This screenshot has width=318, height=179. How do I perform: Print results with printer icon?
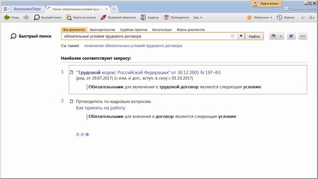coord(273,36)
